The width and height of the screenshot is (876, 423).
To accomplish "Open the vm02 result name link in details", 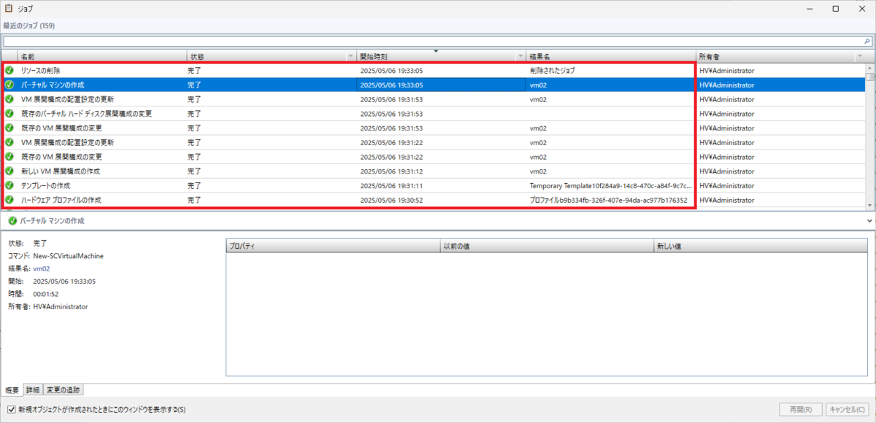I will [x=42, y=269].
